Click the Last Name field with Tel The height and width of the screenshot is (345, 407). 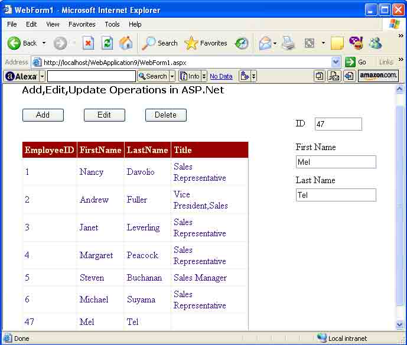pyautogui.click(x=336, y=195)
